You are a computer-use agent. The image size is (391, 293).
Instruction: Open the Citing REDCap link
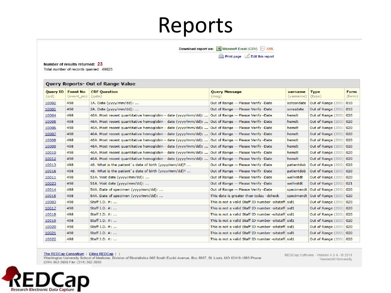click(101, 254)
